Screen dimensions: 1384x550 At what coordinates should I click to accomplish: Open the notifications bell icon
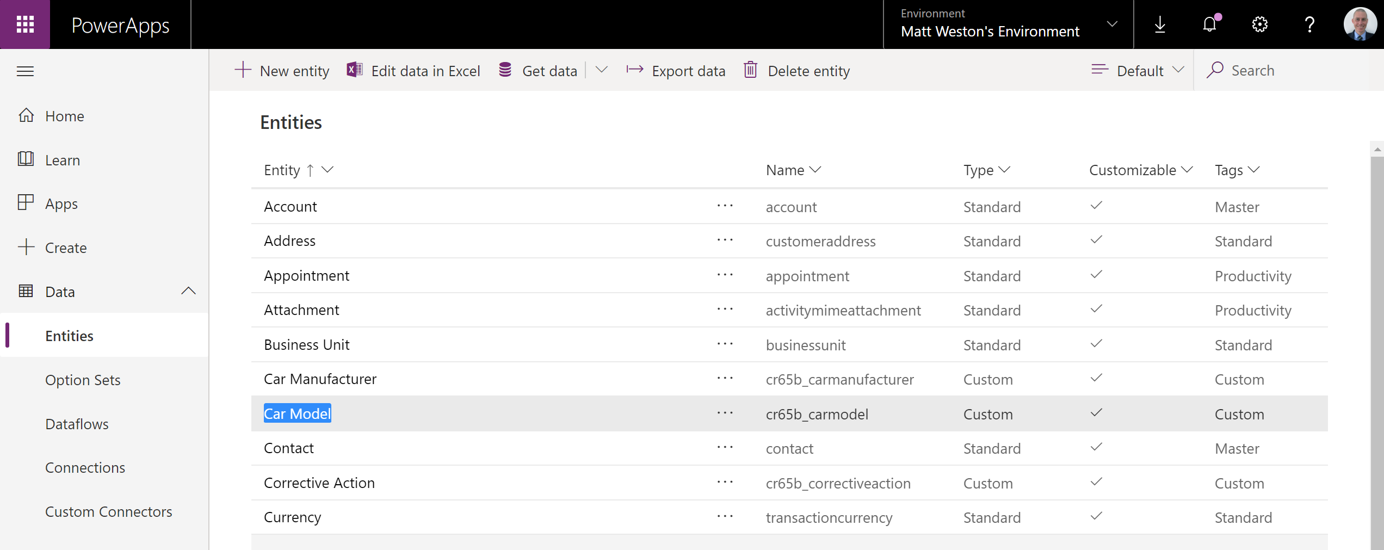pyautogui.click(x=1210, y=24)
